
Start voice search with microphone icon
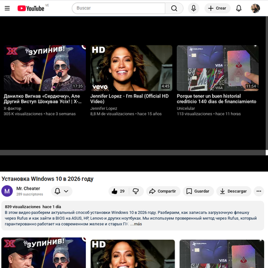[193, 8]
